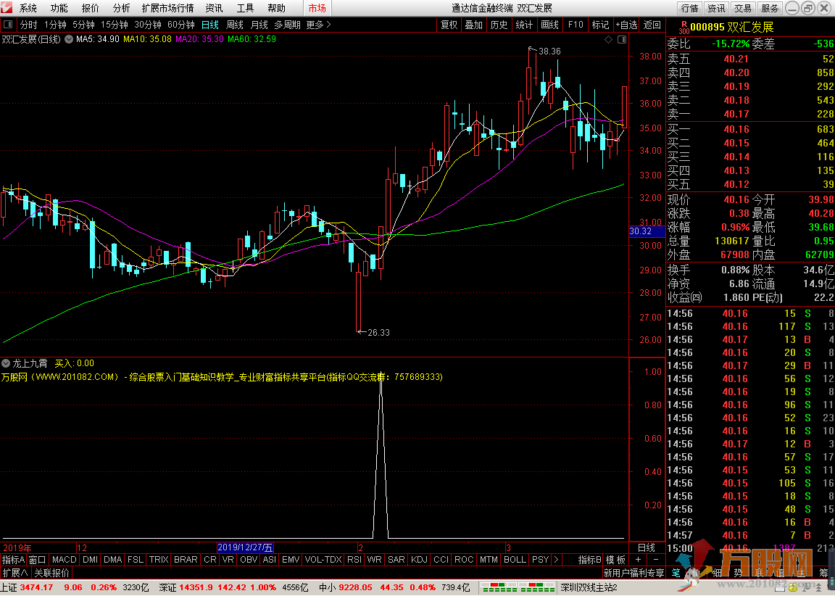Open the 龙上九霄 indicator dropdown arrow

6,363
